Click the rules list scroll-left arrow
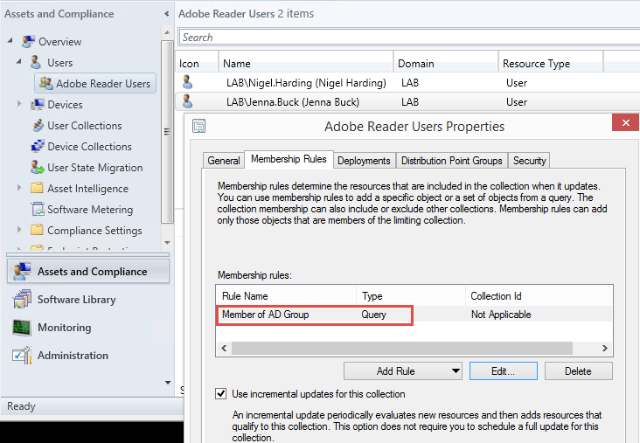 pyautogui.click(x=224, y=348)
